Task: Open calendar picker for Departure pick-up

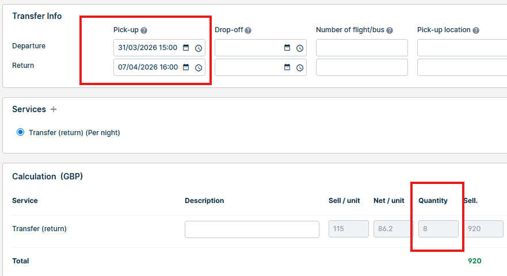Action: click(186, 48)
